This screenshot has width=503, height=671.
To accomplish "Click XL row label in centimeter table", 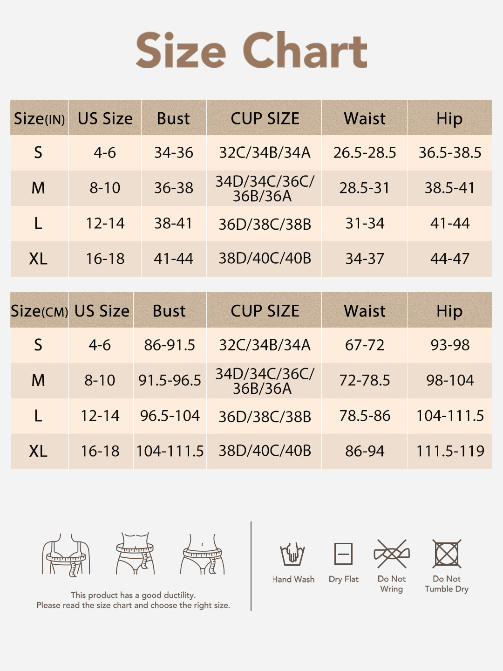I will (x=38, y=451).
